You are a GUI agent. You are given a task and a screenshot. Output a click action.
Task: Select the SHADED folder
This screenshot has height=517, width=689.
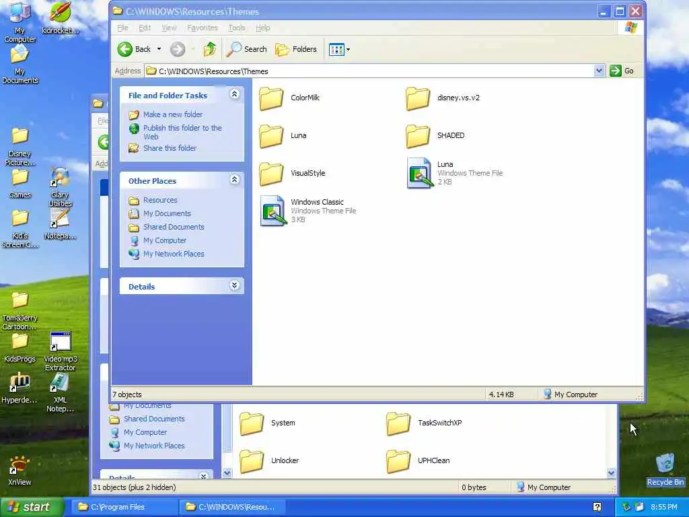point(435,135)
